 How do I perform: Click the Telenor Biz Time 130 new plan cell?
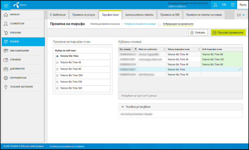tap(222, 59)
